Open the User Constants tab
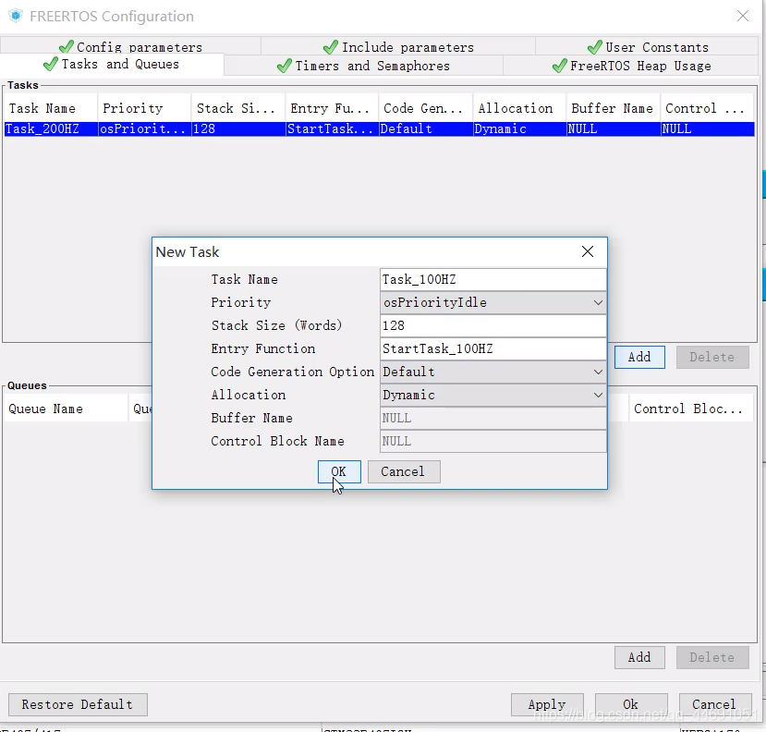Image resolution: width=766 pixels, height=732 pixels. click(648, 47)
